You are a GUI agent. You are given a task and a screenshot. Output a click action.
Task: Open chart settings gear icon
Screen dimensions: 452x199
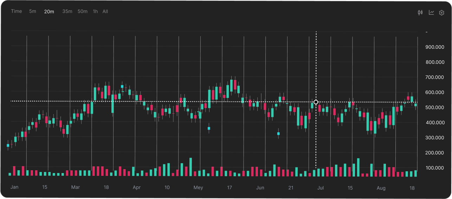coord(442,13)
